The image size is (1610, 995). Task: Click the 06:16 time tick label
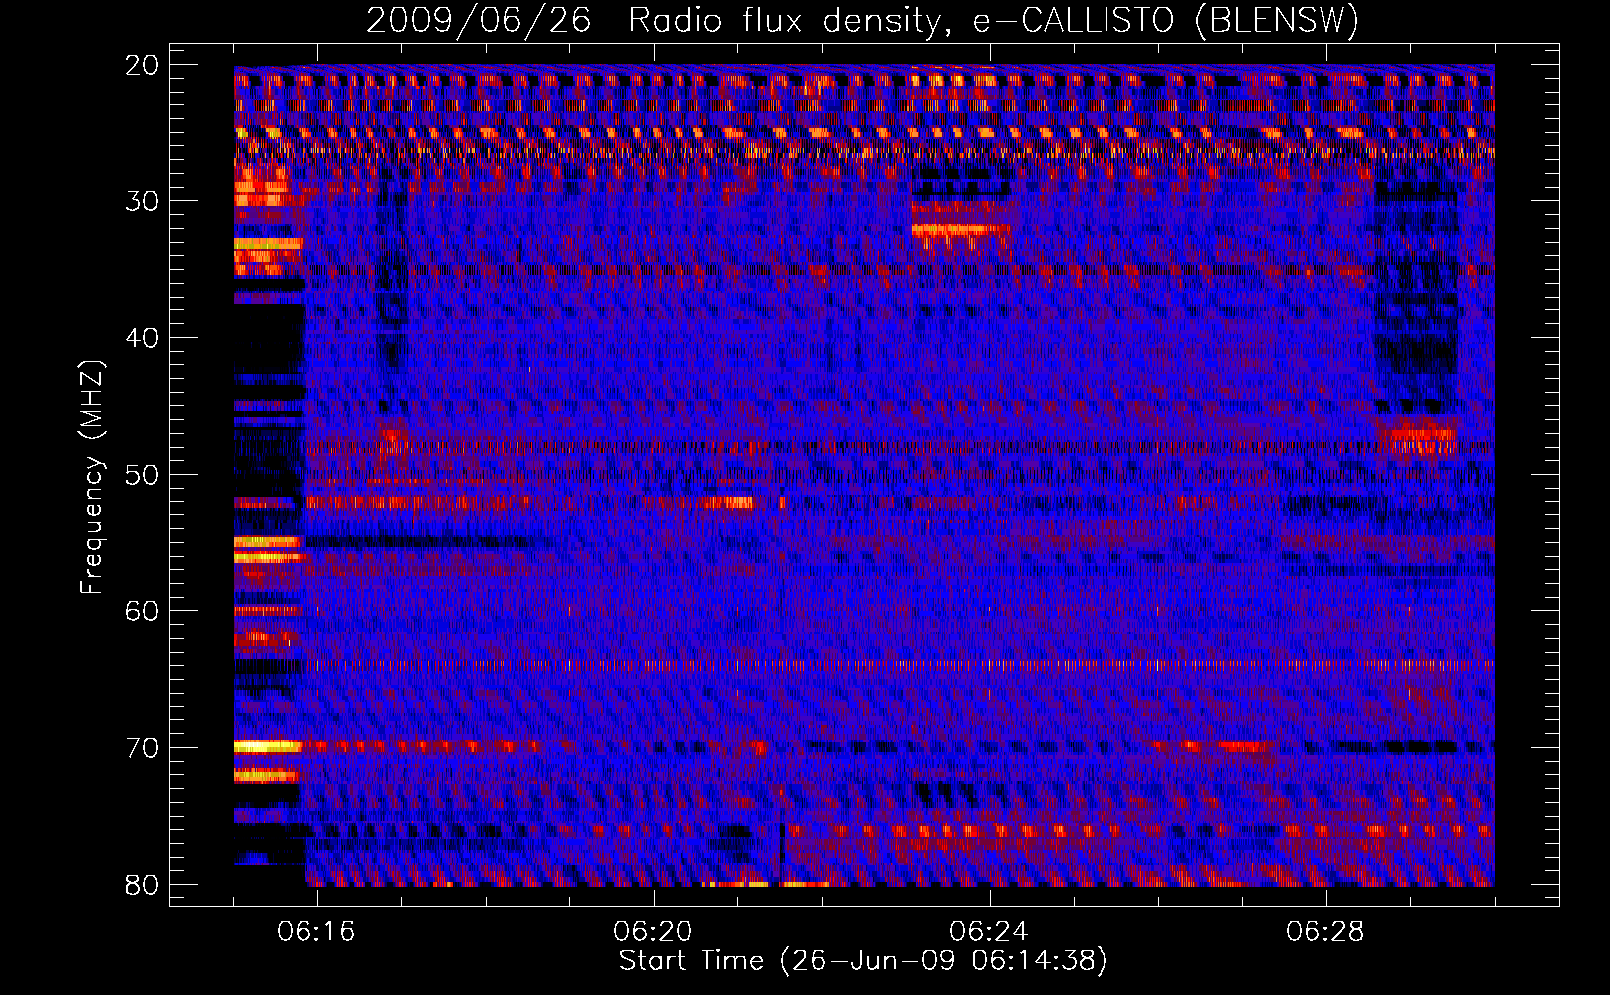316,932
